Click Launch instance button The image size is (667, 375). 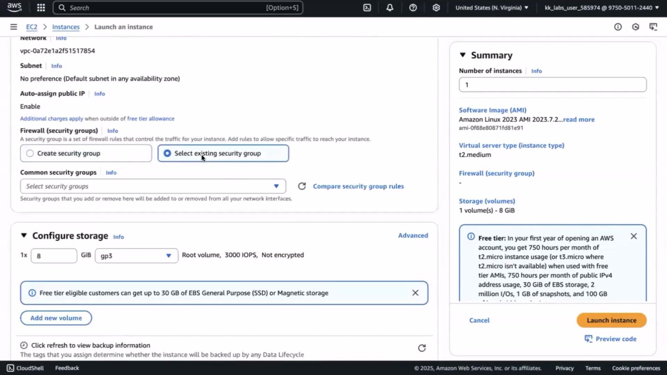tap(611, 320)
